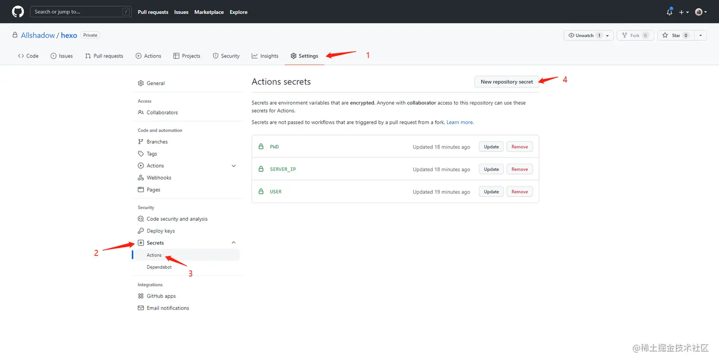
Task: Open the plus create-new dropdown
Action: coord(684,12)
